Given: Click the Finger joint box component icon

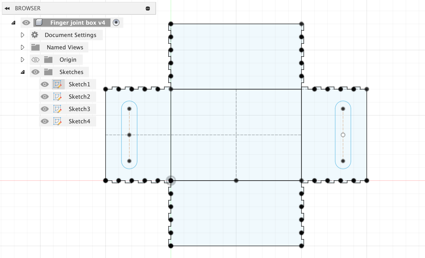Looking at the screenshot, I should point(39,23).
